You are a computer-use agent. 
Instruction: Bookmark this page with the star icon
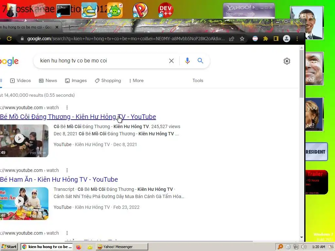tap(242, 39)
